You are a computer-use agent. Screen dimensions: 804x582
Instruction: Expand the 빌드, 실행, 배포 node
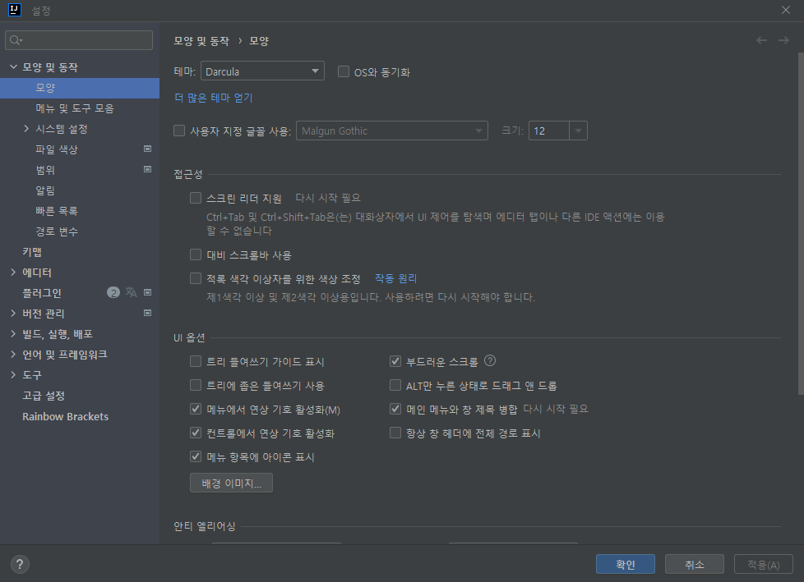pyautogui.click(x=13, y=334)
